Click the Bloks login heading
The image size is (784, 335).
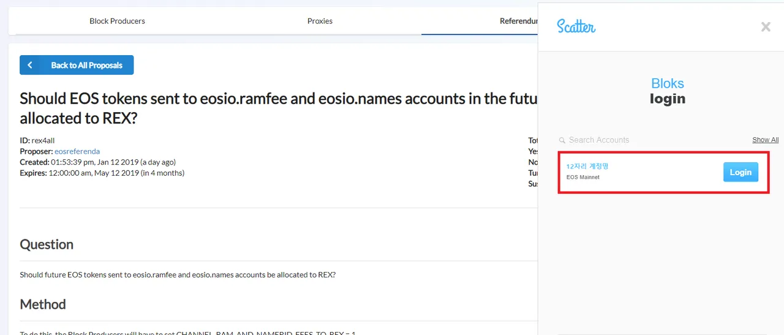668,91
